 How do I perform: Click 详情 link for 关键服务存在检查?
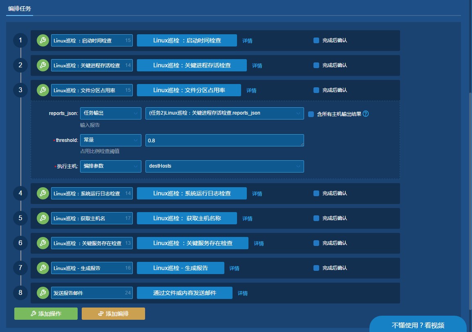tap(259, 243)
